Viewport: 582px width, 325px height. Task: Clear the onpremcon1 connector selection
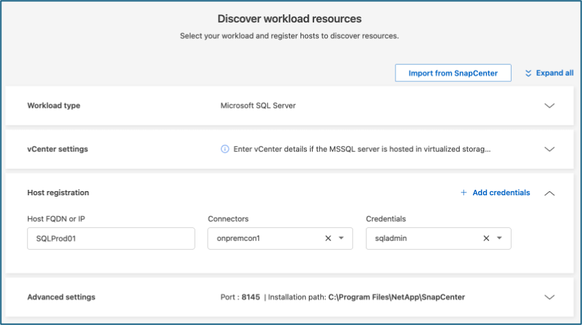click(x=328, y=238)
